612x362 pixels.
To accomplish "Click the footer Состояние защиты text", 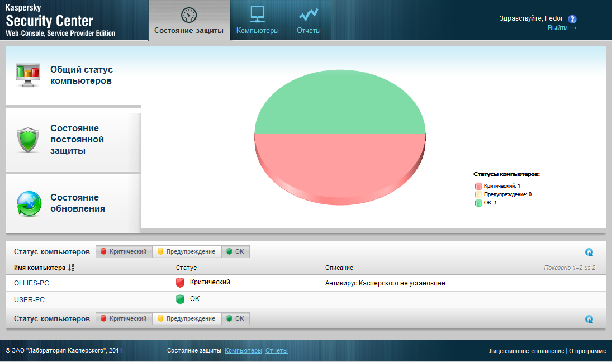I will [194, 351].
